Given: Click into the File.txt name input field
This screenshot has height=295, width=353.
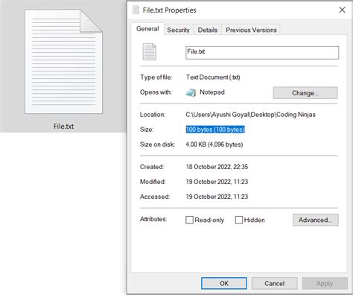Looking at the screenshot, I should 262,53.
